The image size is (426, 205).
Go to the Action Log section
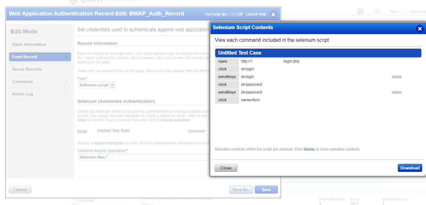(40, 94)
